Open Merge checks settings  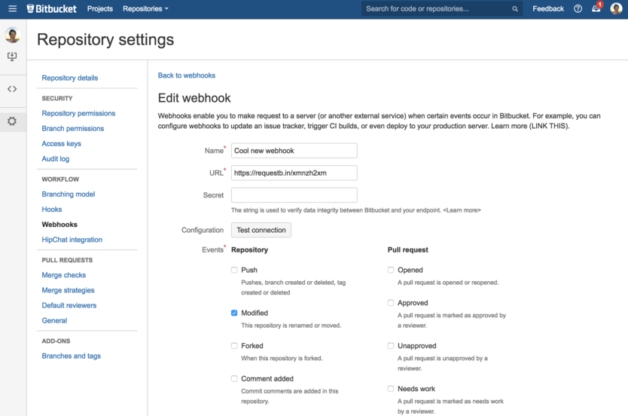pos(64,275)
